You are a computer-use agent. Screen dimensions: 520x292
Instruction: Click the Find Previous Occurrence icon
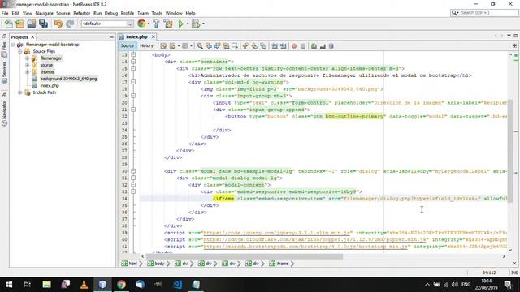click(209, 46)
